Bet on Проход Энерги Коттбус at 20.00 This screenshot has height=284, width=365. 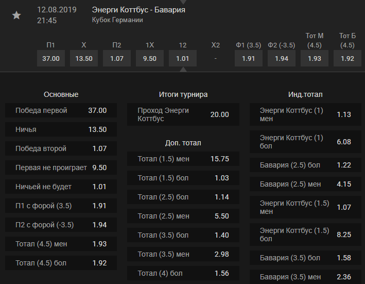[x=183, y=114]
